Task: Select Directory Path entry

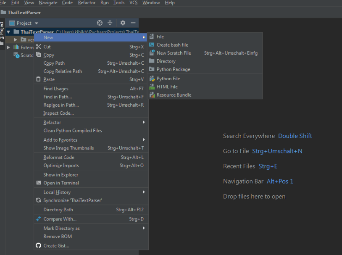Action: point(91,210)
